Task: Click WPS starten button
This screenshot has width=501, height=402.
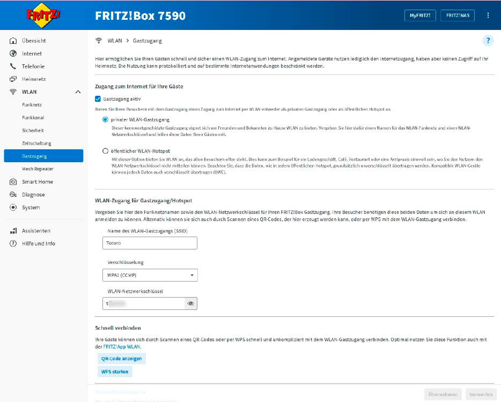Action: (115, 371)
